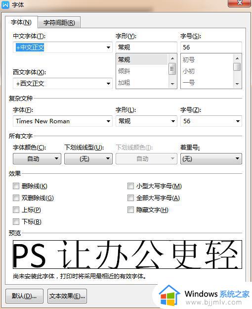The width and height of the screenshot is (252, 309).
Task: Open the 着重号 dropdown
Action: [211, 158]
